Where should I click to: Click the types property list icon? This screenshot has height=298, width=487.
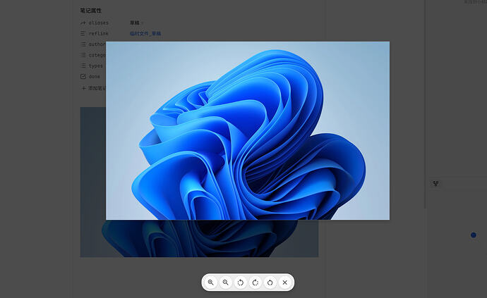pos(83,66)
